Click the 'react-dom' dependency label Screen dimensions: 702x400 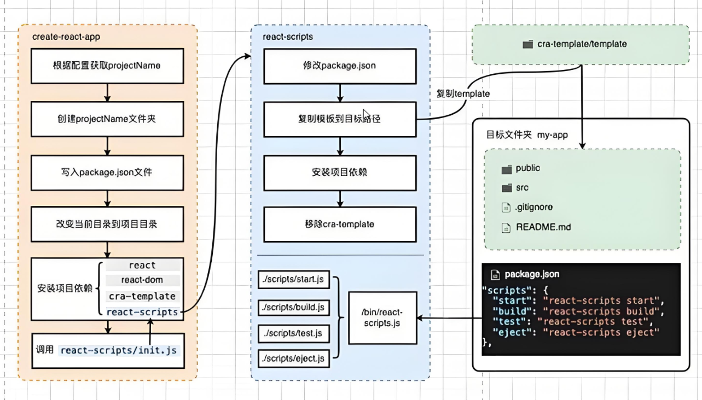coord(142,280)
